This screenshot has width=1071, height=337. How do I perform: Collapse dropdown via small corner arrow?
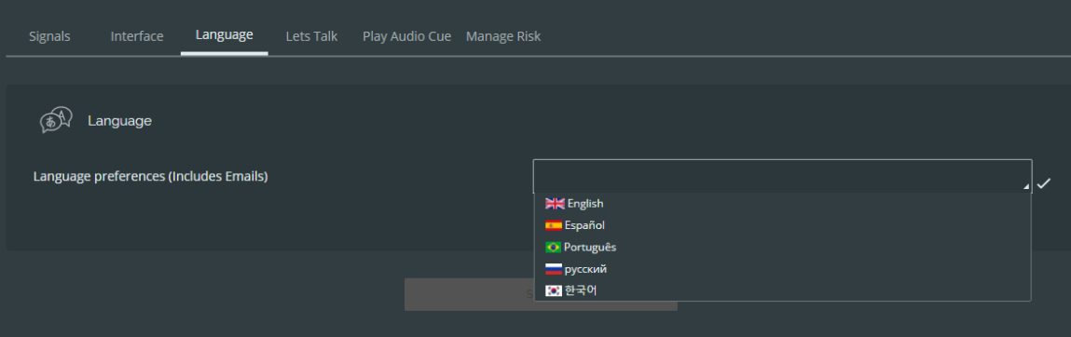click(1026, 187)
